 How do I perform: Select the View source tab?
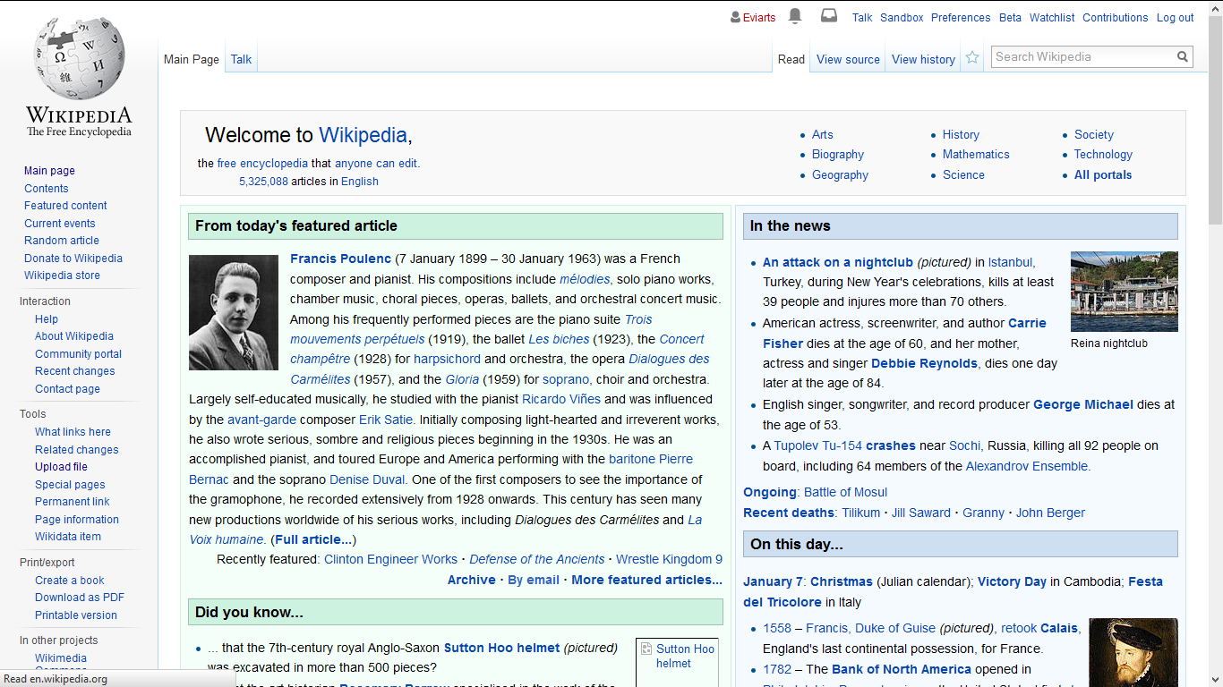[848, 60]
